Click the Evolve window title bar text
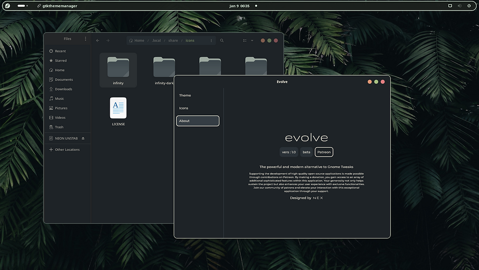The height and width of the screenshot is (270, 479). pyautogui.click(x=282, y=82)
